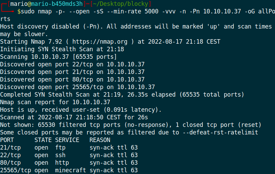This screenshot has height=174, width=275.
Task: Click the minecraft service name
Action: tap(71, 170)
